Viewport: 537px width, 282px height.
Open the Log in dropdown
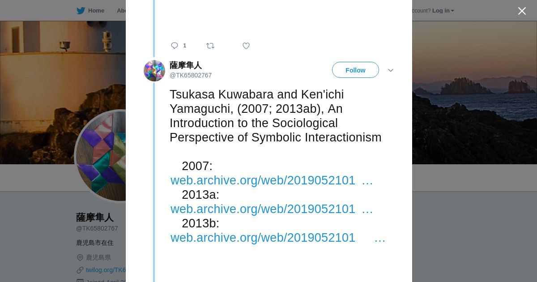(443, 11)
